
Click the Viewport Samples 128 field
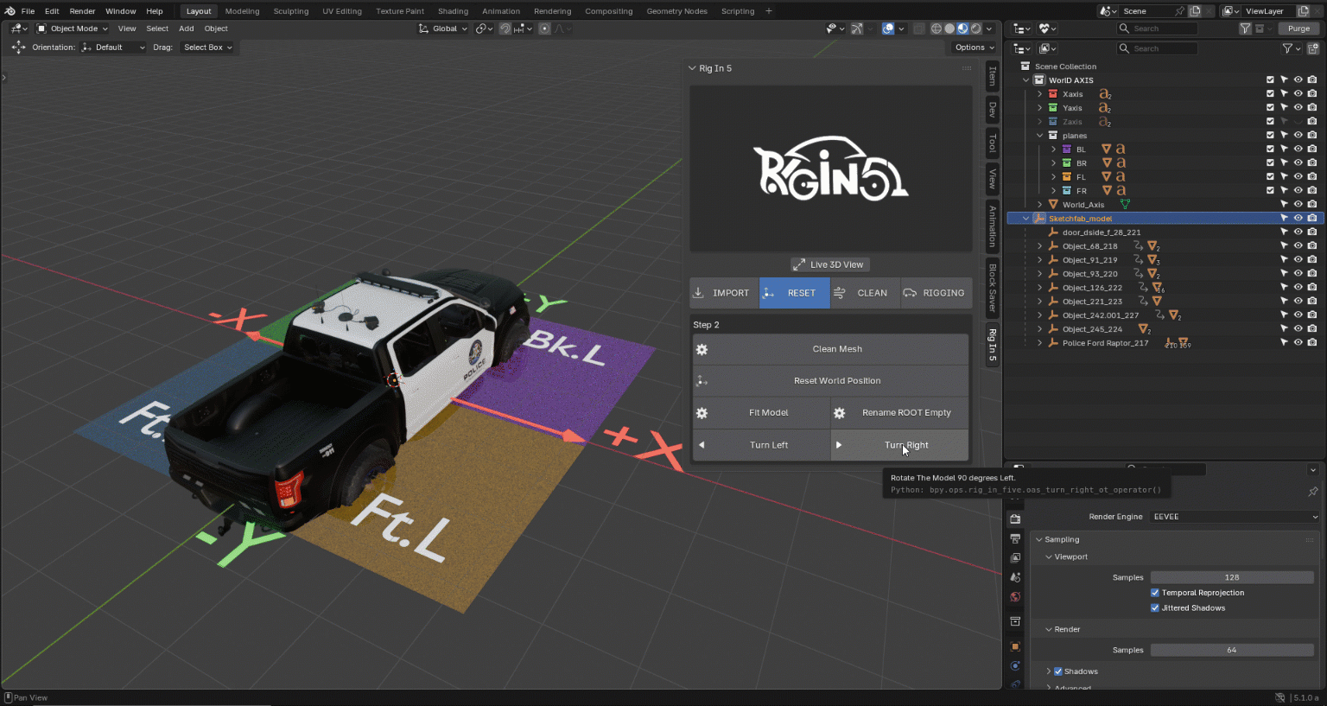(1232, 577)
